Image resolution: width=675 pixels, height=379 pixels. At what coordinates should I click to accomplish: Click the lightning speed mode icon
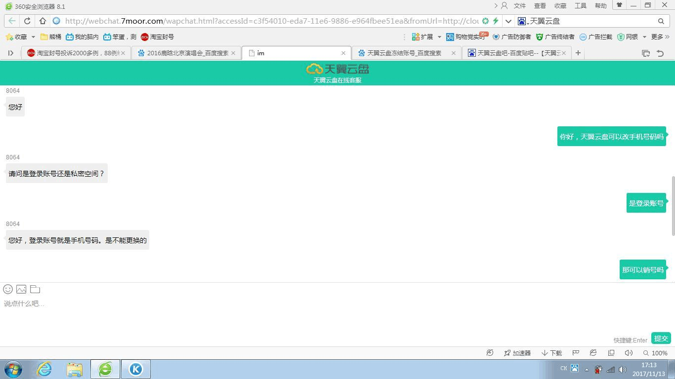(x=496, y=21)
